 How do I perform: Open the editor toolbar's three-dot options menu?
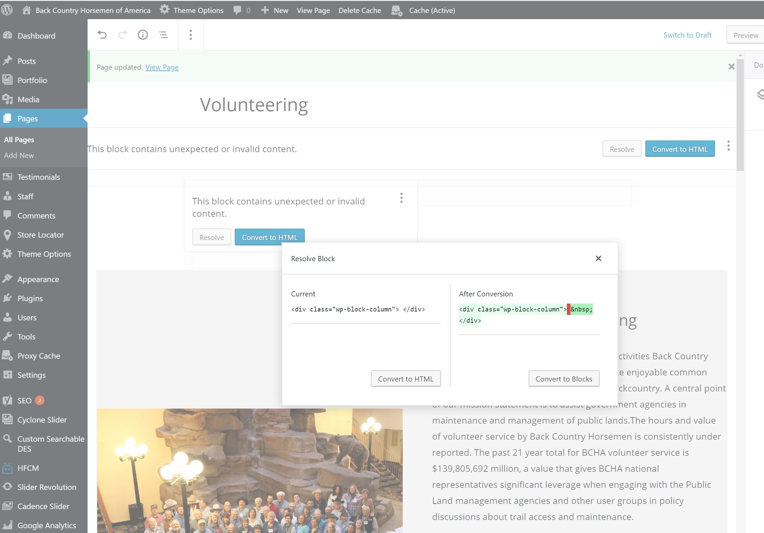191,35
